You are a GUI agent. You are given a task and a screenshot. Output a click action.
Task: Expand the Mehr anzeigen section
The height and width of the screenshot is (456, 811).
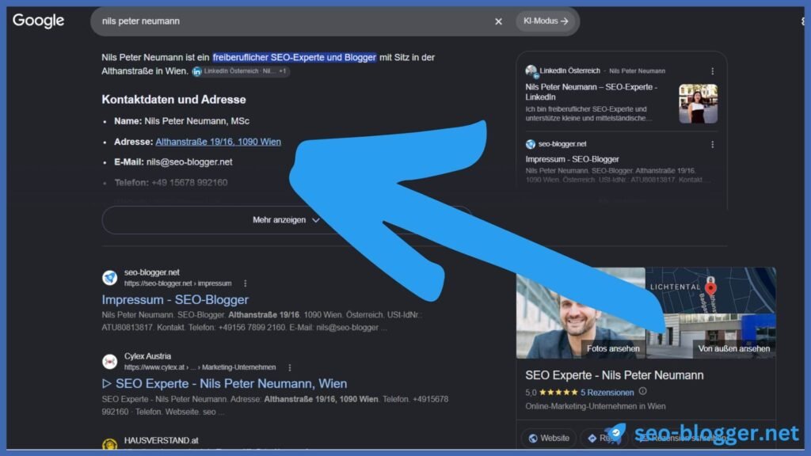click(286, 220)
